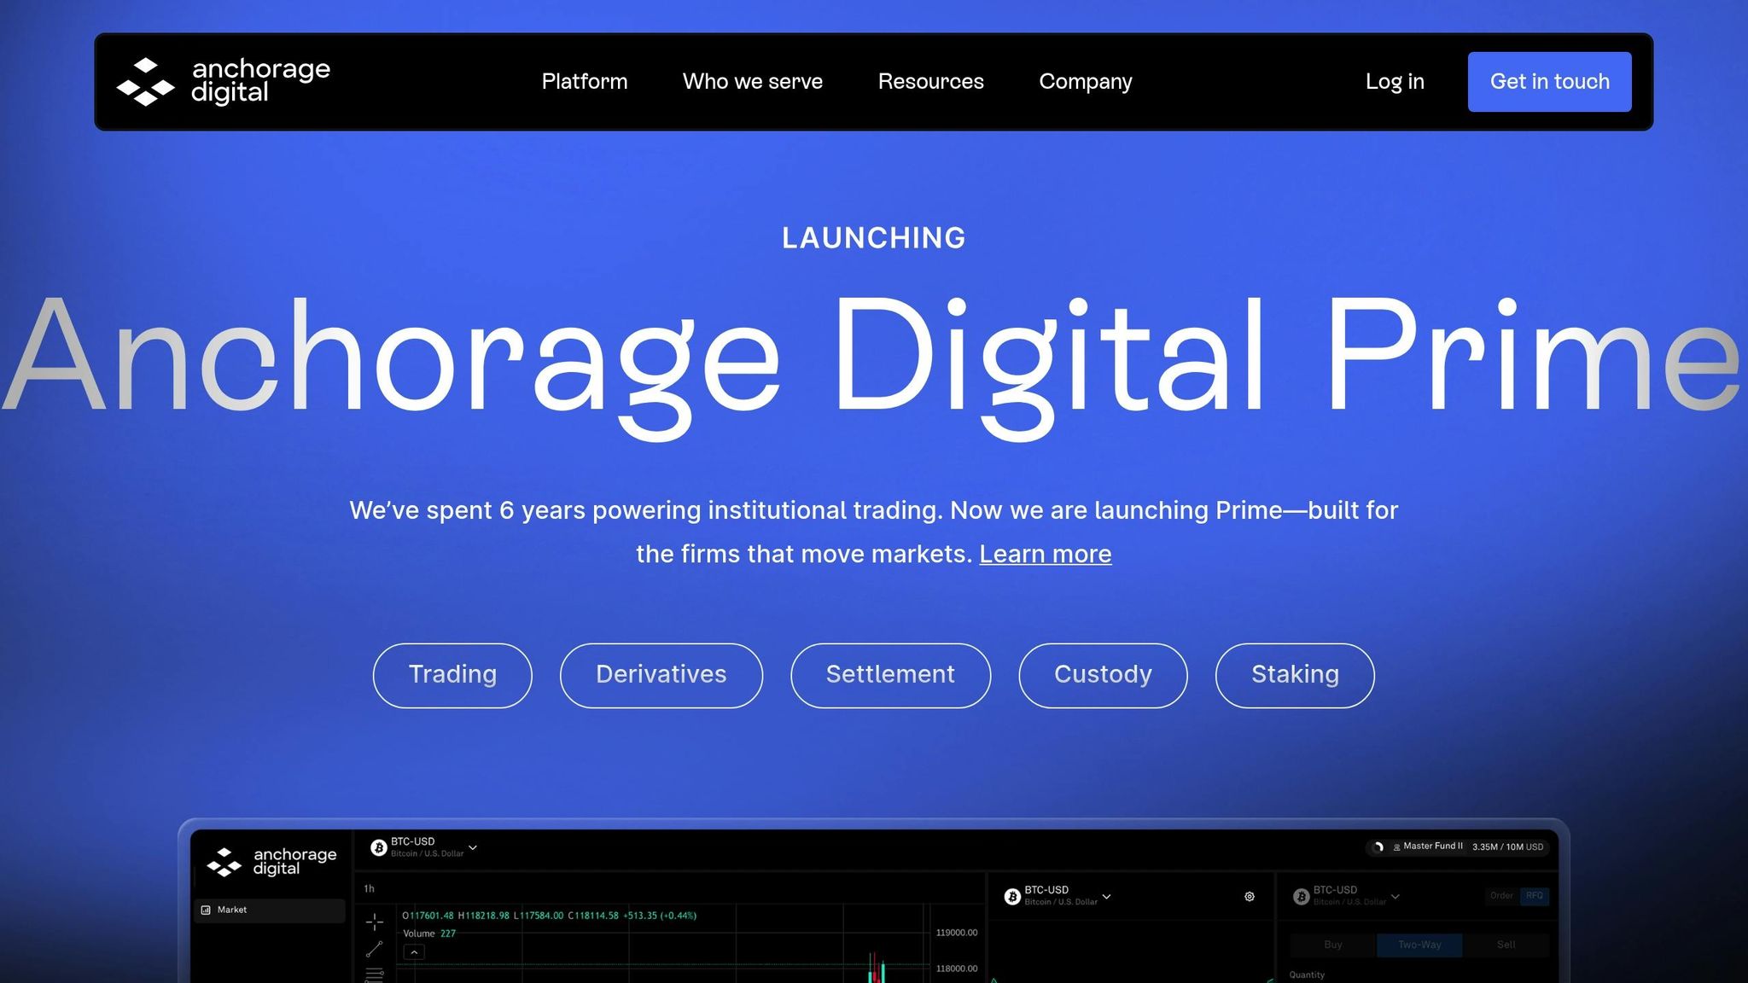Click the account icon next to Master Fund II
This screenshot has width=1748, height=983.
coord(1396,846)
